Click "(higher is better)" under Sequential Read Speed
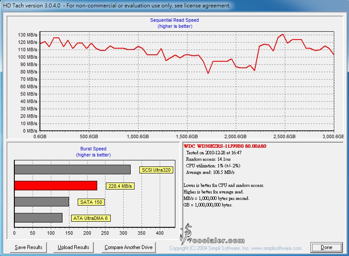This screenshot has height=256, width=349. [175, 26]
